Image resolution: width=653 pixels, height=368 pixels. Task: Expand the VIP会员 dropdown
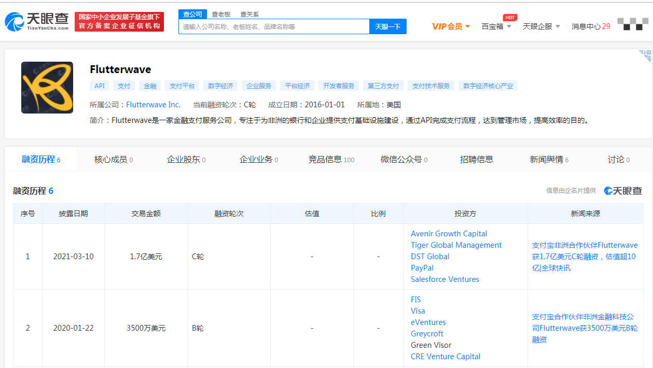point(451,26)
